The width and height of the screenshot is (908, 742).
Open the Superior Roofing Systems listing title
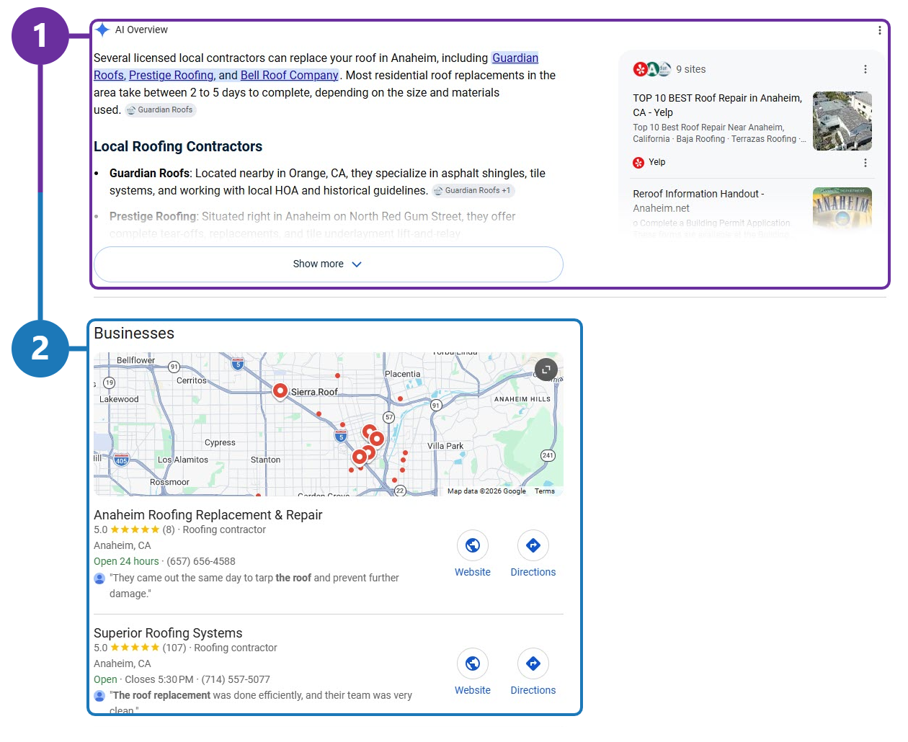coord(168,633)
